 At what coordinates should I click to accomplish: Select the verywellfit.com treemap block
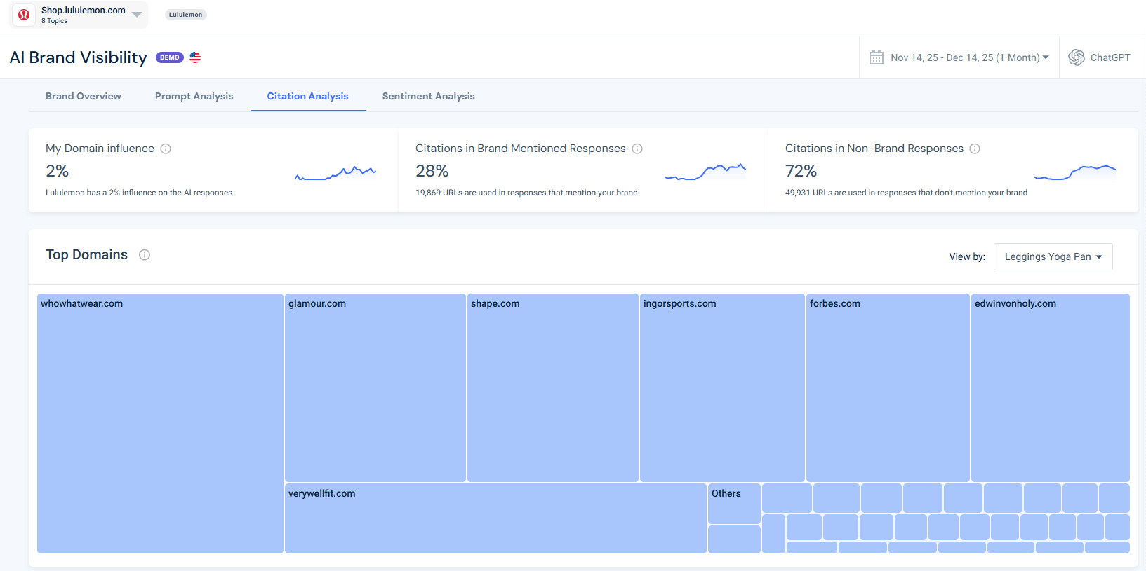click(495, 518)
